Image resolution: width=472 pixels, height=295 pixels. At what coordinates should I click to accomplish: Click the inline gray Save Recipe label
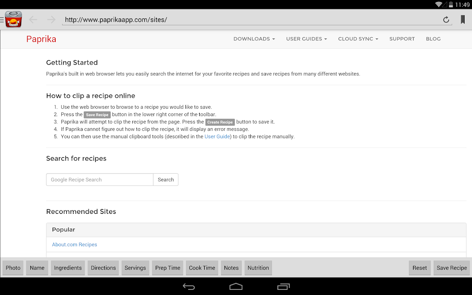point(97,115)
